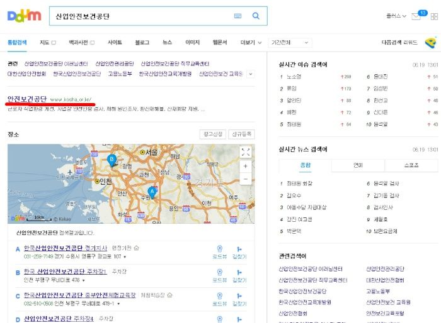Expand related search terms chevron
The width and height of the screenshot is (441, 323).
(x=251, y=74)
